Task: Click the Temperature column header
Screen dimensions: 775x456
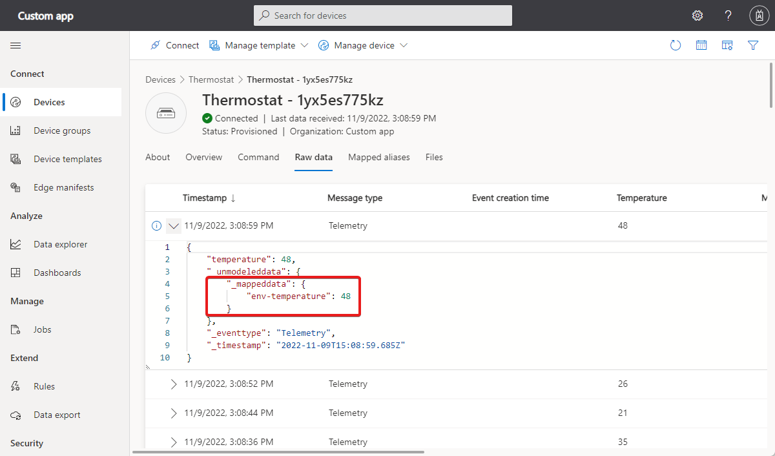Action: [642, 198]
